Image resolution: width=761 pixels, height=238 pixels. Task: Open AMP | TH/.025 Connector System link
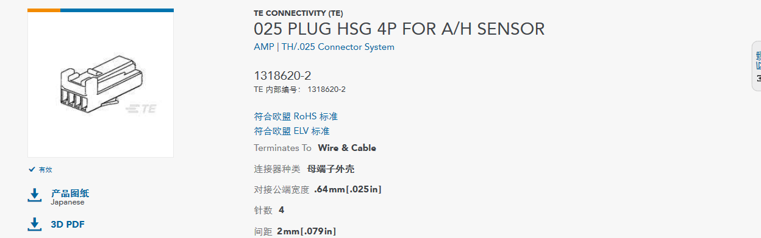point(324,47)
